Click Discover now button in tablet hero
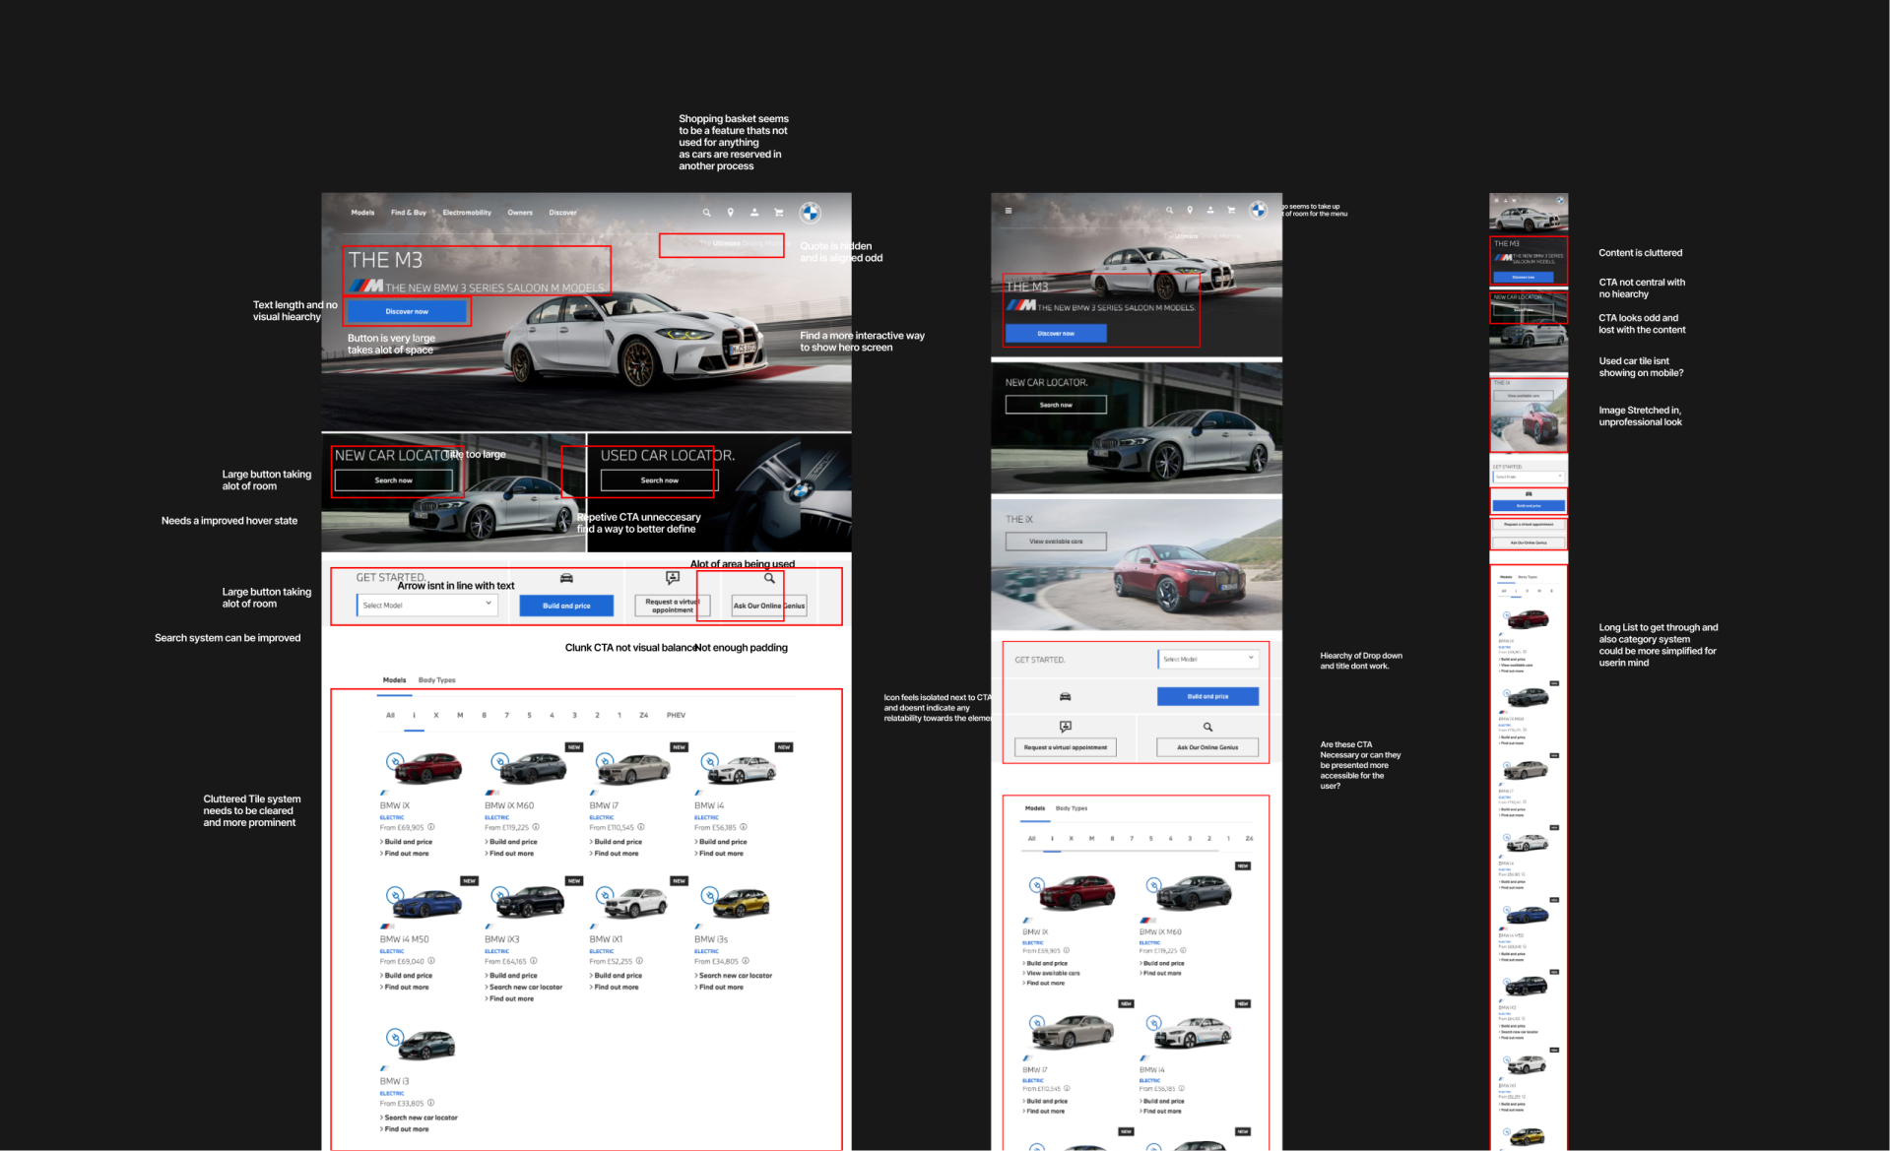Viewport: 1890px width, 1151px height. click(1056, 334)
